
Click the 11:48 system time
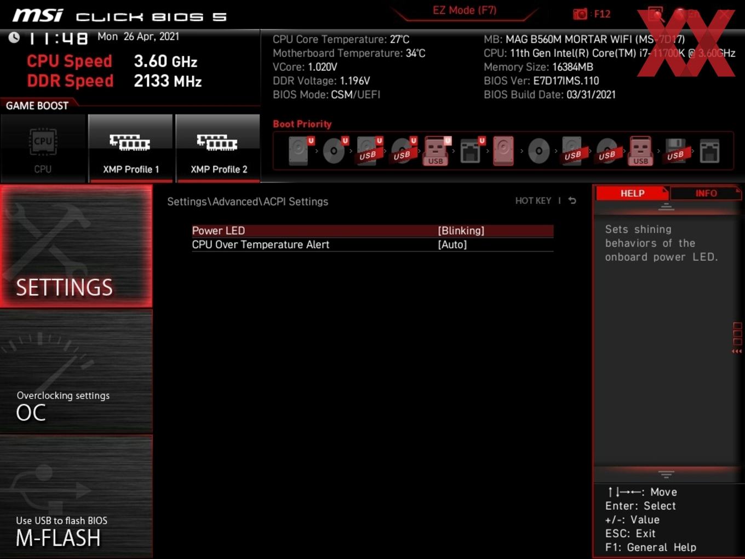pyautogui.click(x=58, y=38)
